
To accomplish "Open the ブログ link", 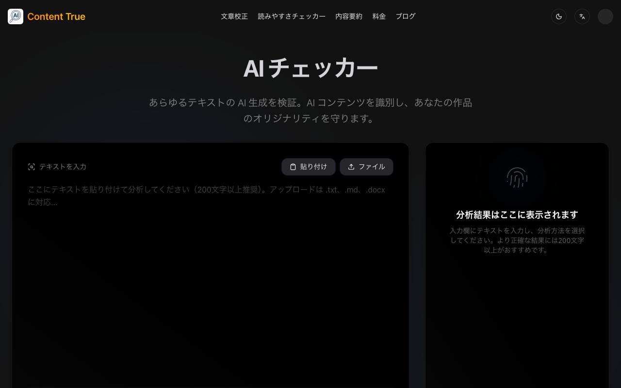I will click(x=406, y=16).
